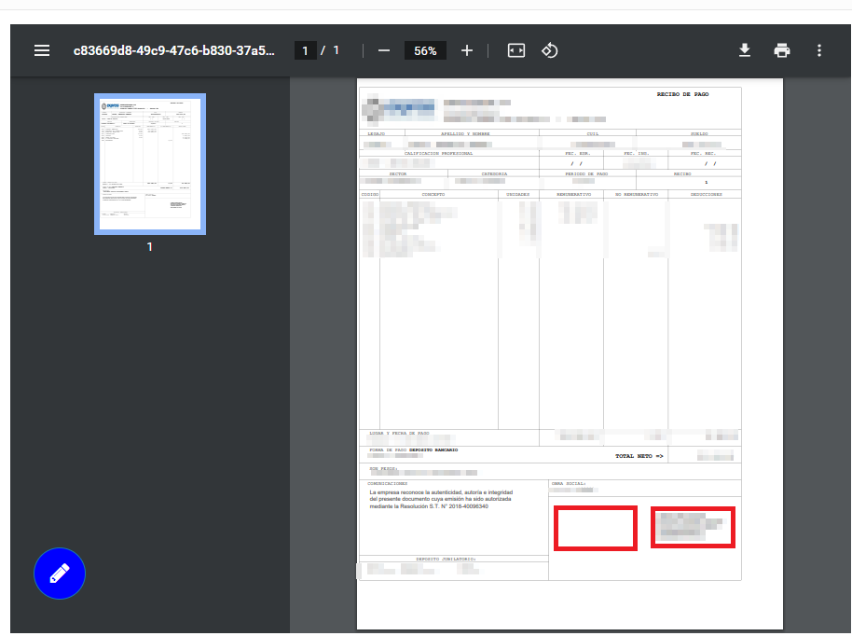Zoom out with the minus button
Viewport: 852px width, 636px height.
pyautogui.click(x=384, y=50)
